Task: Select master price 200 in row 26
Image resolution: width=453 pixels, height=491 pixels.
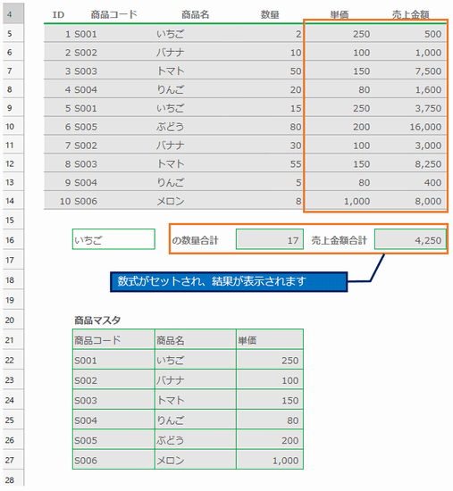Action: pos(270,439)
